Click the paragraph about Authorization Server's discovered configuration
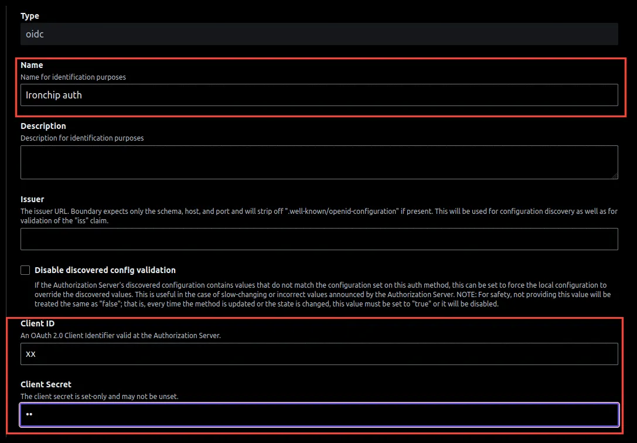 (x=322, y=294)
